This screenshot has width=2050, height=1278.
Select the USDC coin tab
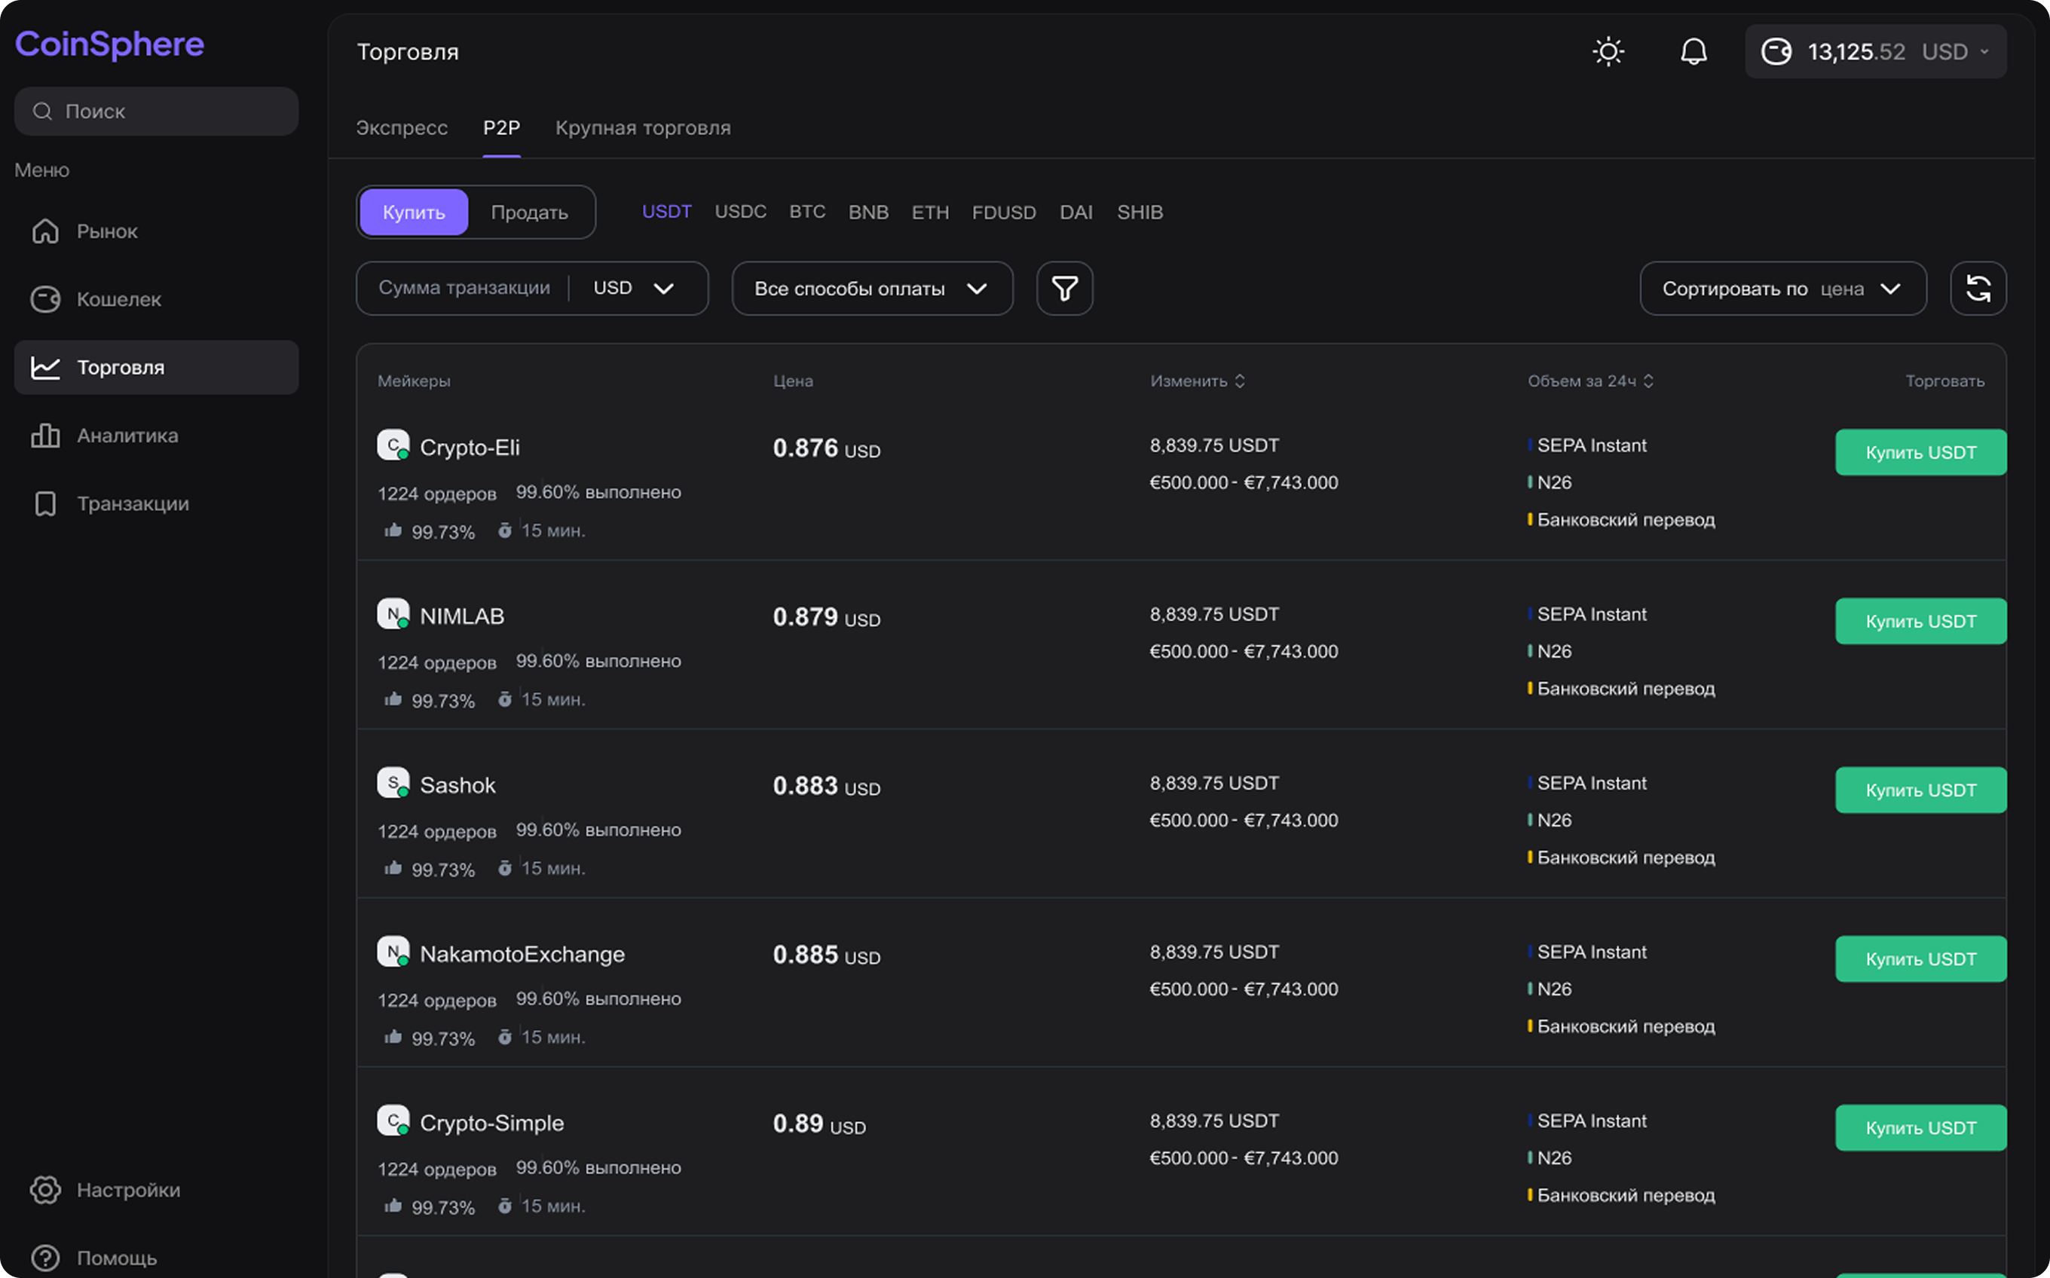coord(741,211)
